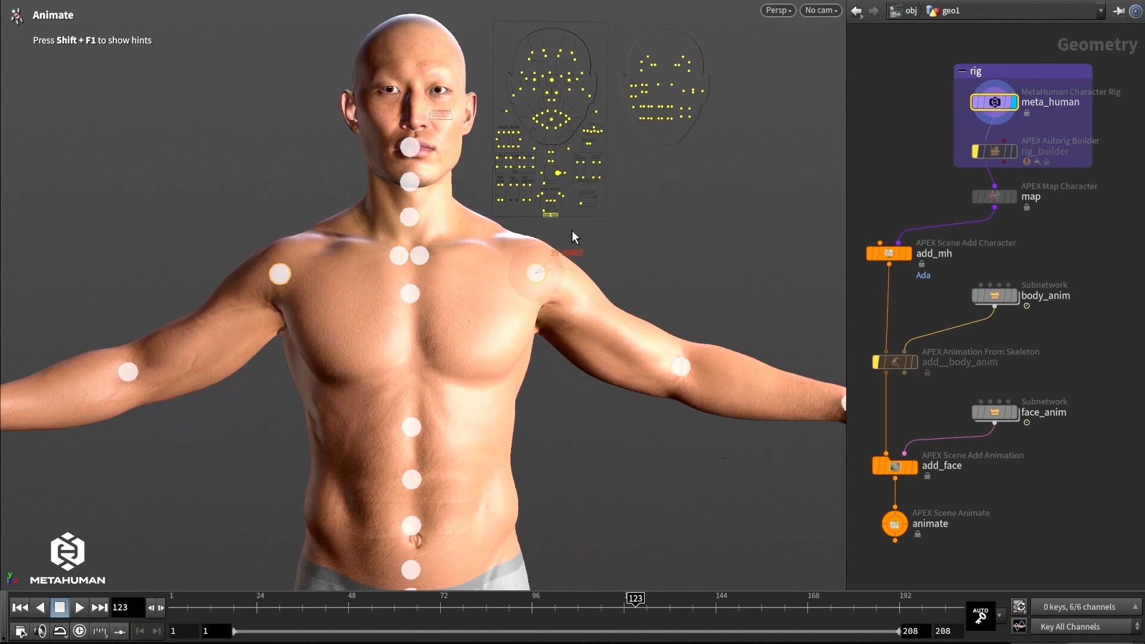Click the MetaHuman Animate state icon
The width and height of the screenshot is (1145, 644).
pyautogui.click(x=16, y=15)
